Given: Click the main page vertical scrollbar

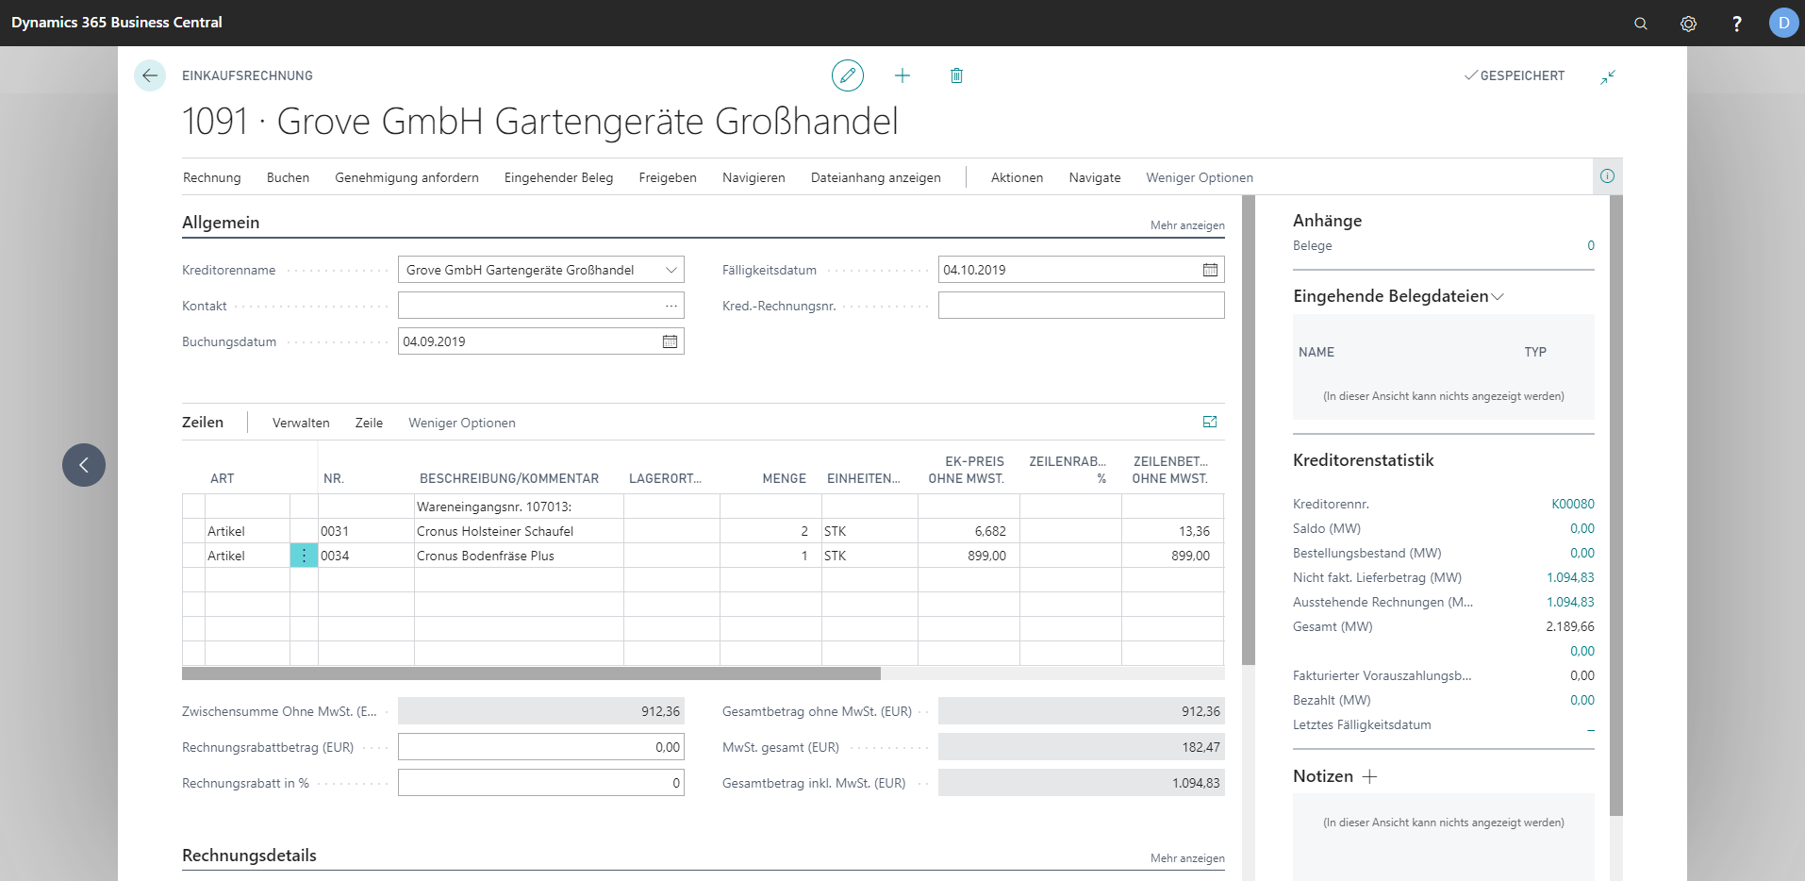Looking at the screenshot, I should tap(1249, 429).
